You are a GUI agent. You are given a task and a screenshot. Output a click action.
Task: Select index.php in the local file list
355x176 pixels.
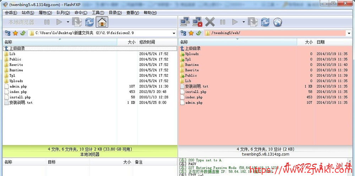[x=18, y=92]
